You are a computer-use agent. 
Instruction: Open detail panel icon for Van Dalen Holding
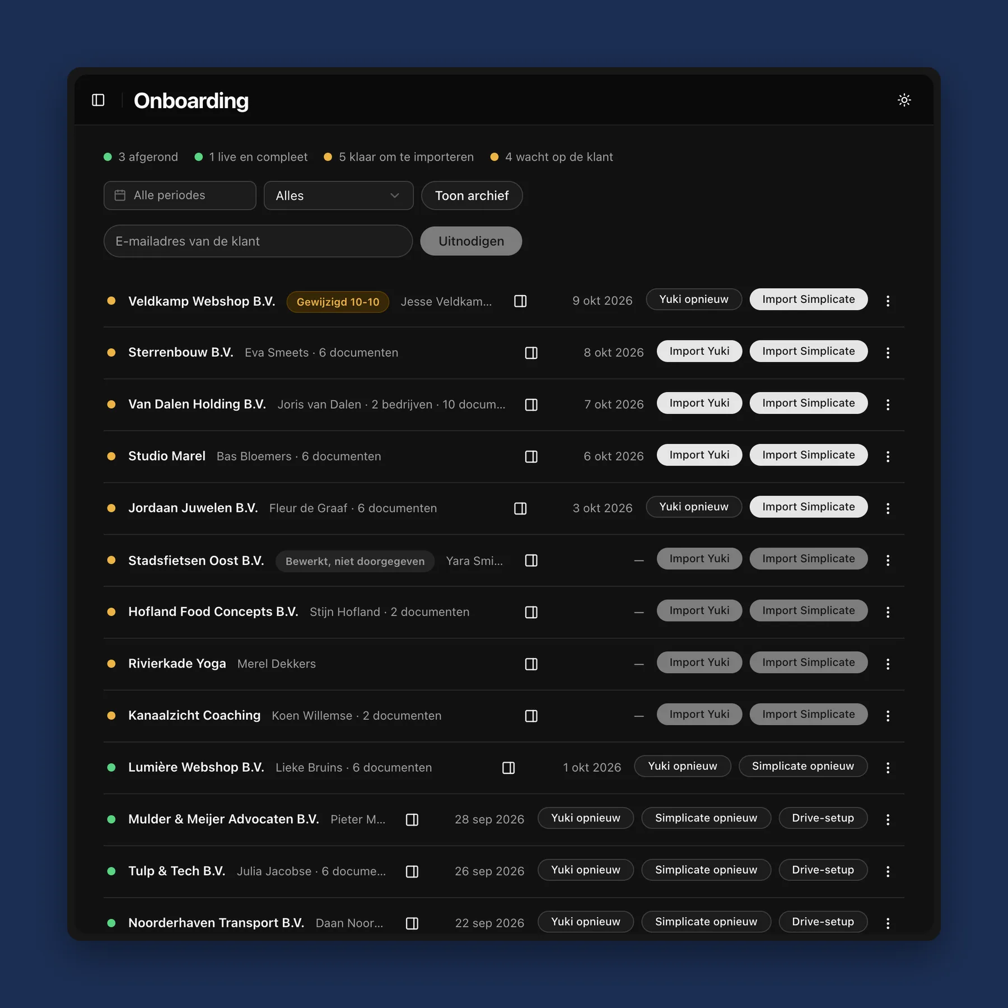pyautogui.click(x=531, y=405)
